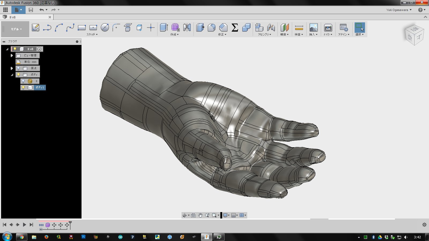Screen dimensions: 429x241
Task: Collapse the II v8 root node
Action: pyautogui.click(x=7, y=49)
